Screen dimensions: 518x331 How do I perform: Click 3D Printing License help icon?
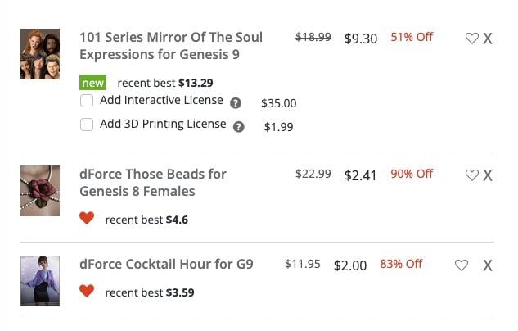pyautogui.click(x=239, y=126)
